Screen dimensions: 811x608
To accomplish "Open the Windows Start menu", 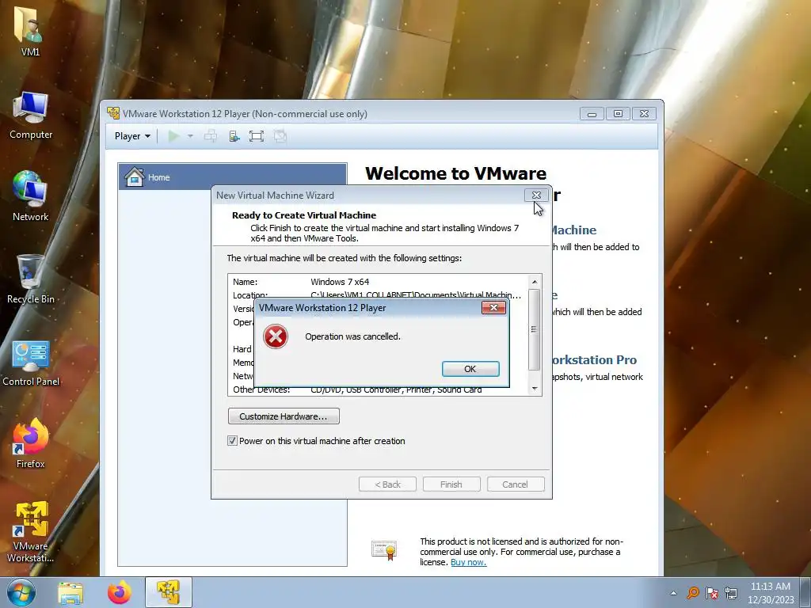I will pos(21,592).
